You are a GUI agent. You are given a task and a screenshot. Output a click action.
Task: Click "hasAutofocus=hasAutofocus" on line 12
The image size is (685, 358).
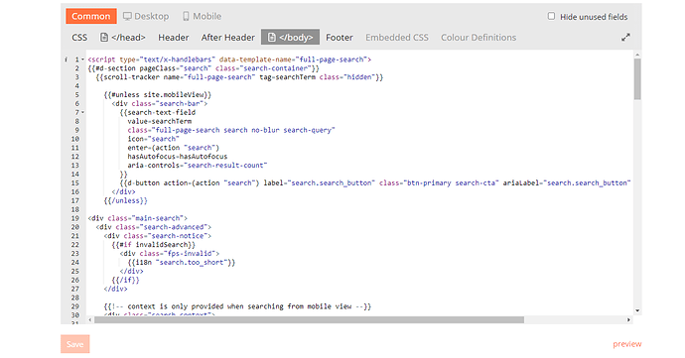(178, 157)
